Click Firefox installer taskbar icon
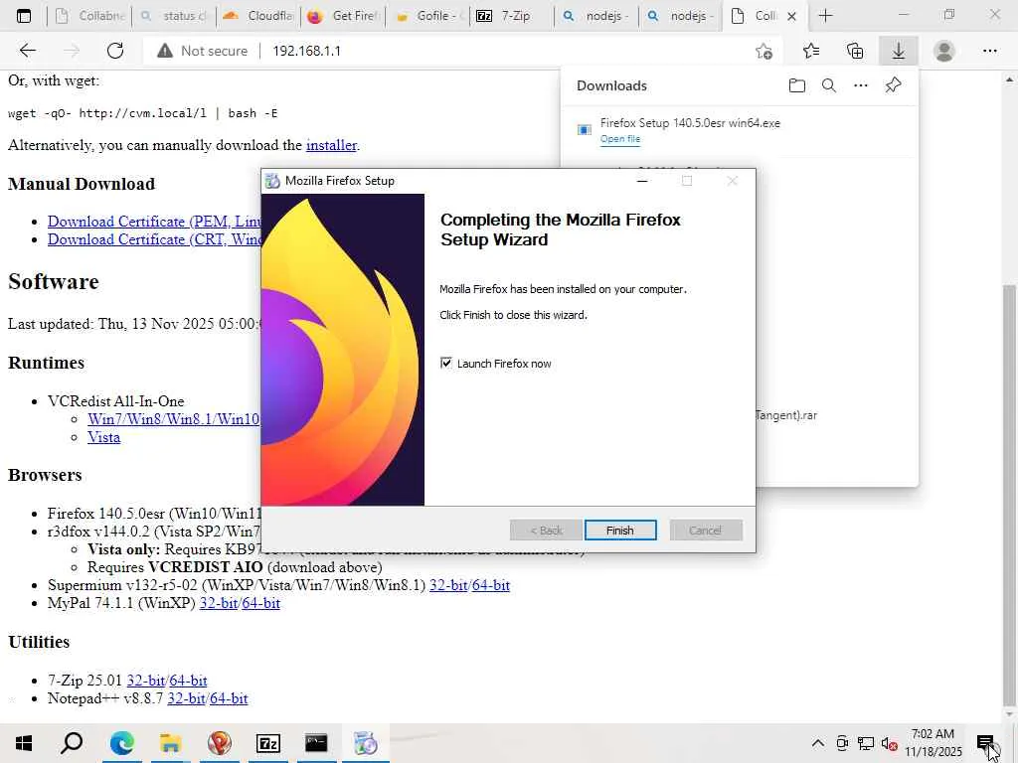 click(x=366, y=743)
